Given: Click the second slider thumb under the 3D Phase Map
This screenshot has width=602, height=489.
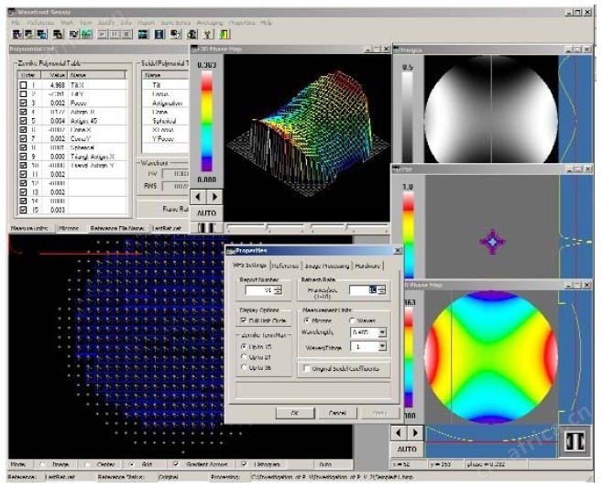Looking at the screenshot, I should tap(346, 228).
